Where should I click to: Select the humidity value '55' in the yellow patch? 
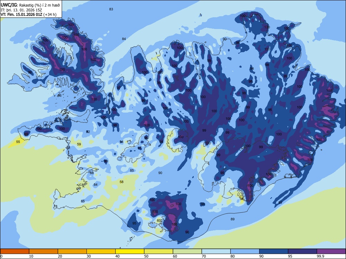coord(18,142)
